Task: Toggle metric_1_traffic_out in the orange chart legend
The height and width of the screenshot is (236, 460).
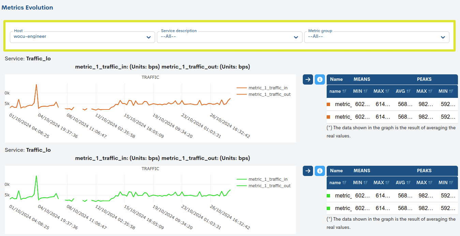Action: pos(264,94)
